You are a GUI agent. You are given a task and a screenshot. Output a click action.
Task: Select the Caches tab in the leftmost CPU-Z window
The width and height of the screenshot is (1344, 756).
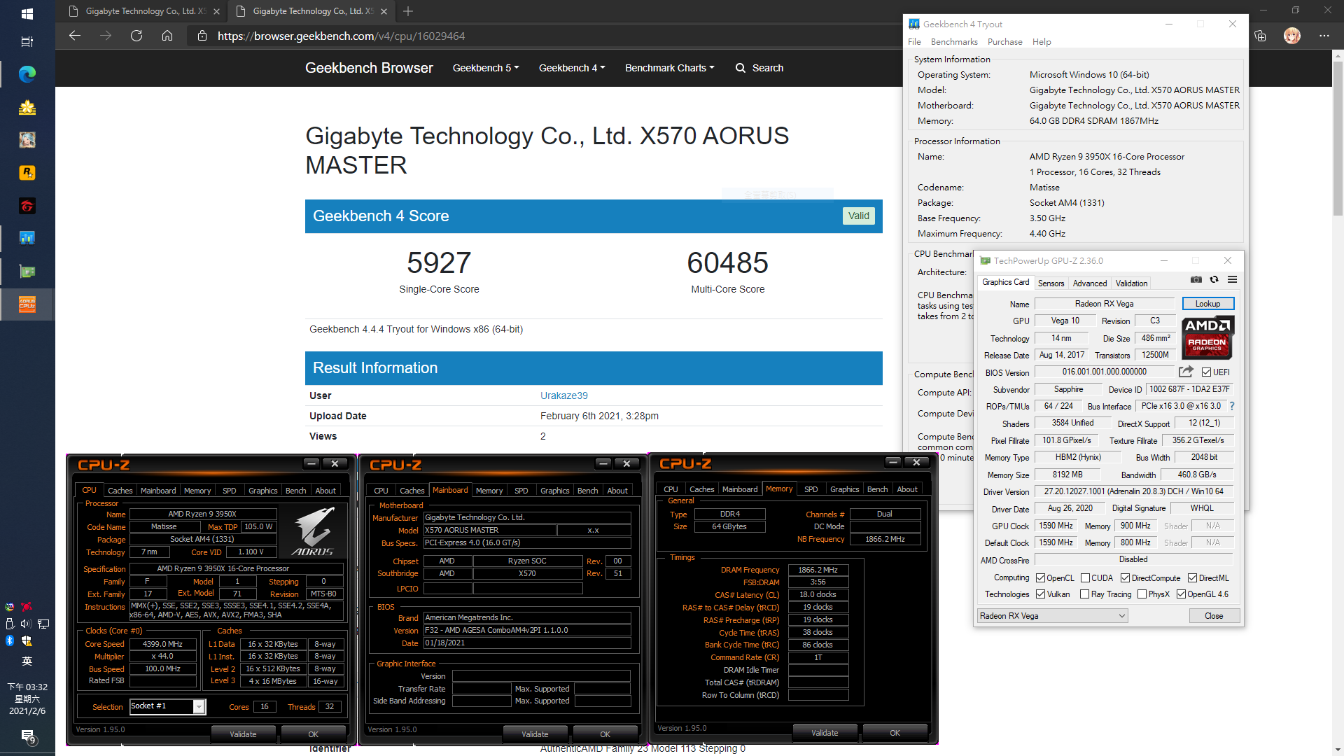(120, 491)
